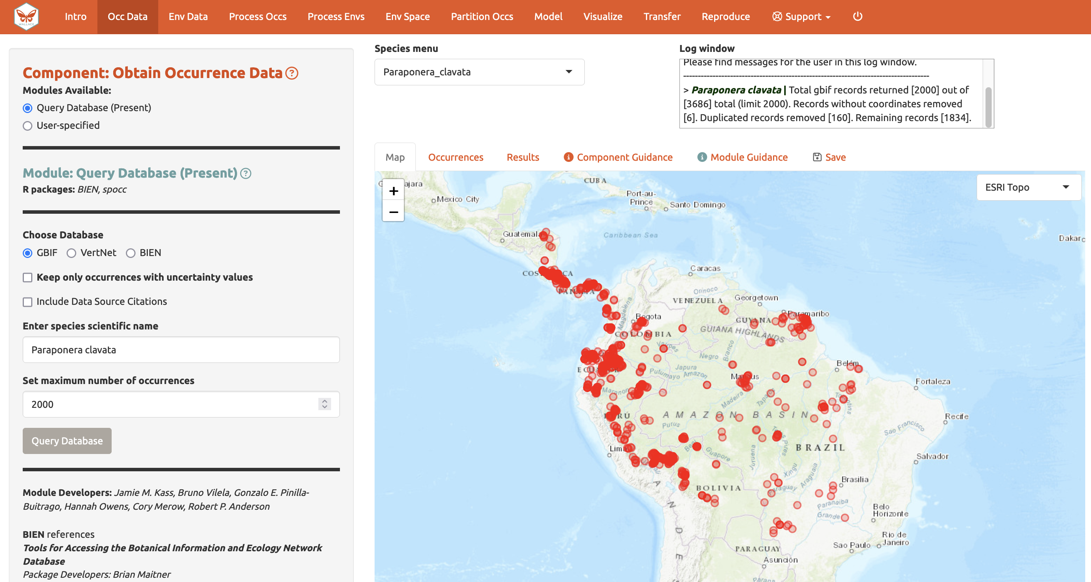Click the Wallace butterfly logo

pos(26,17)
